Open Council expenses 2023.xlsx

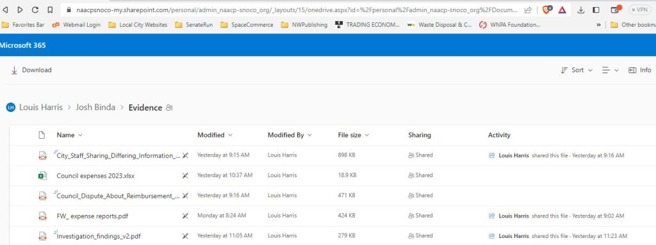tap(95, 176)
